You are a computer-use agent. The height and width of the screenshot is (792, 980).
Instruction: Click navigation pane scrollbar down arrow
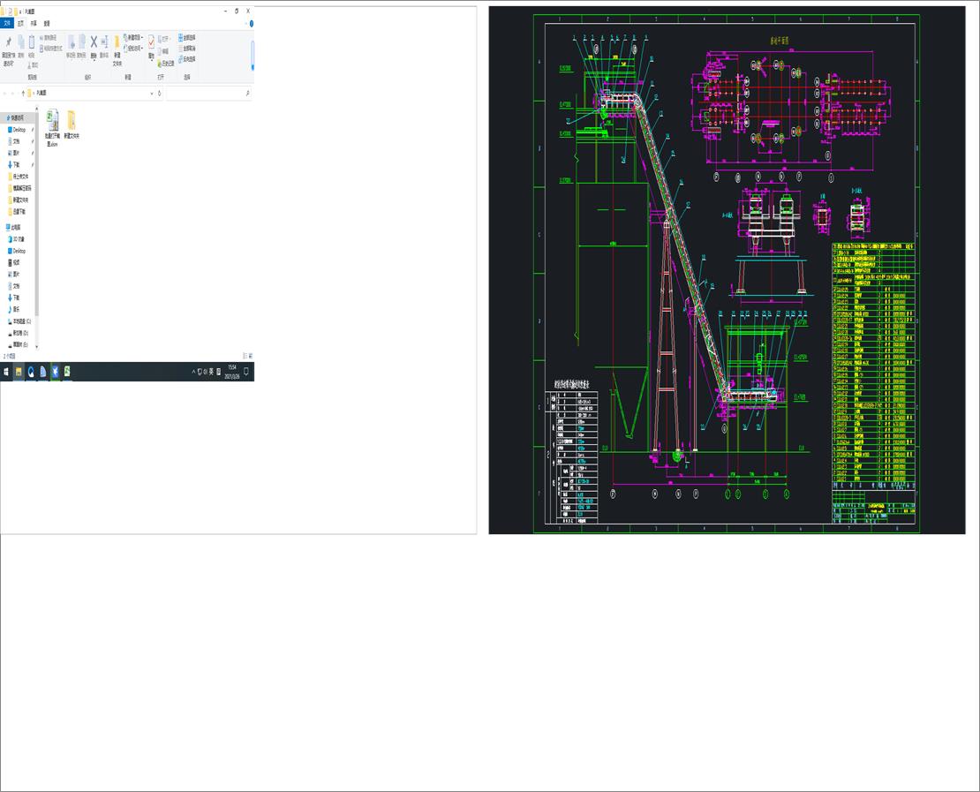tap(37, 346)
